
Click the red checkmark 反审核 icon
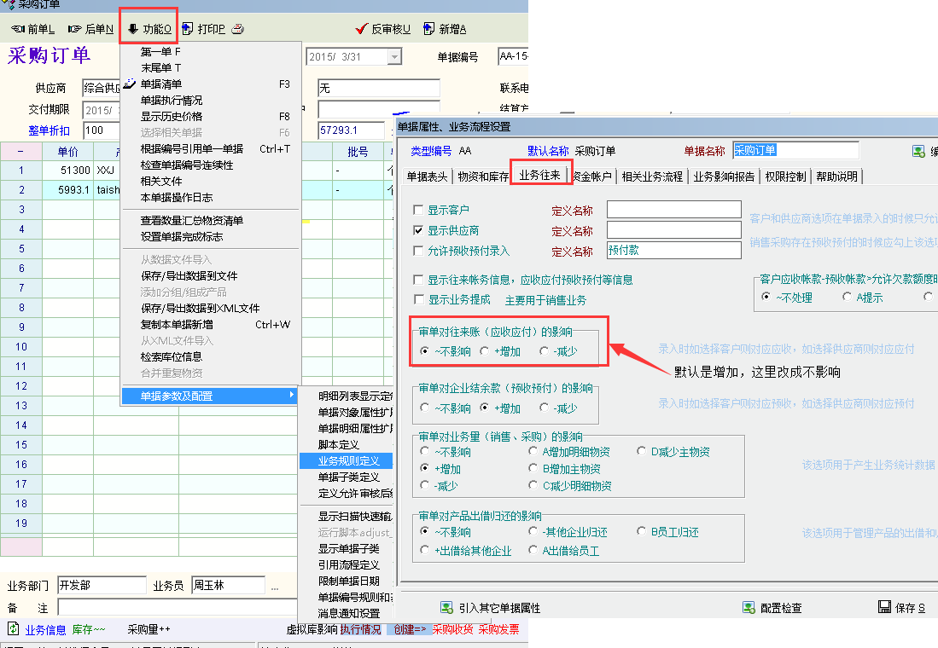click(x=361, y=29)
